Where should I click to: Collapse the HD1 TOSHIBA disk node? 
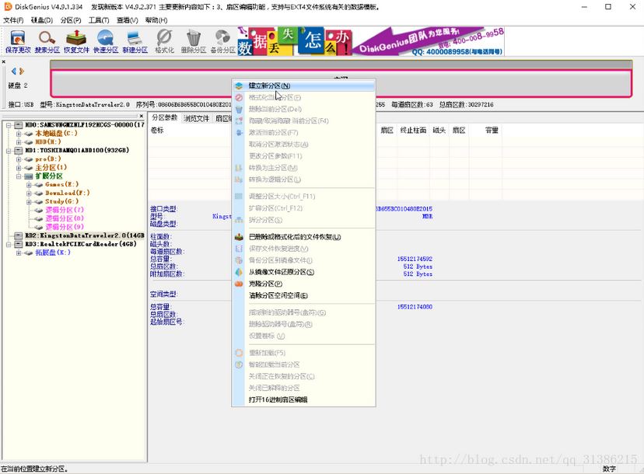pyautogui.click(x=9, y=151)
